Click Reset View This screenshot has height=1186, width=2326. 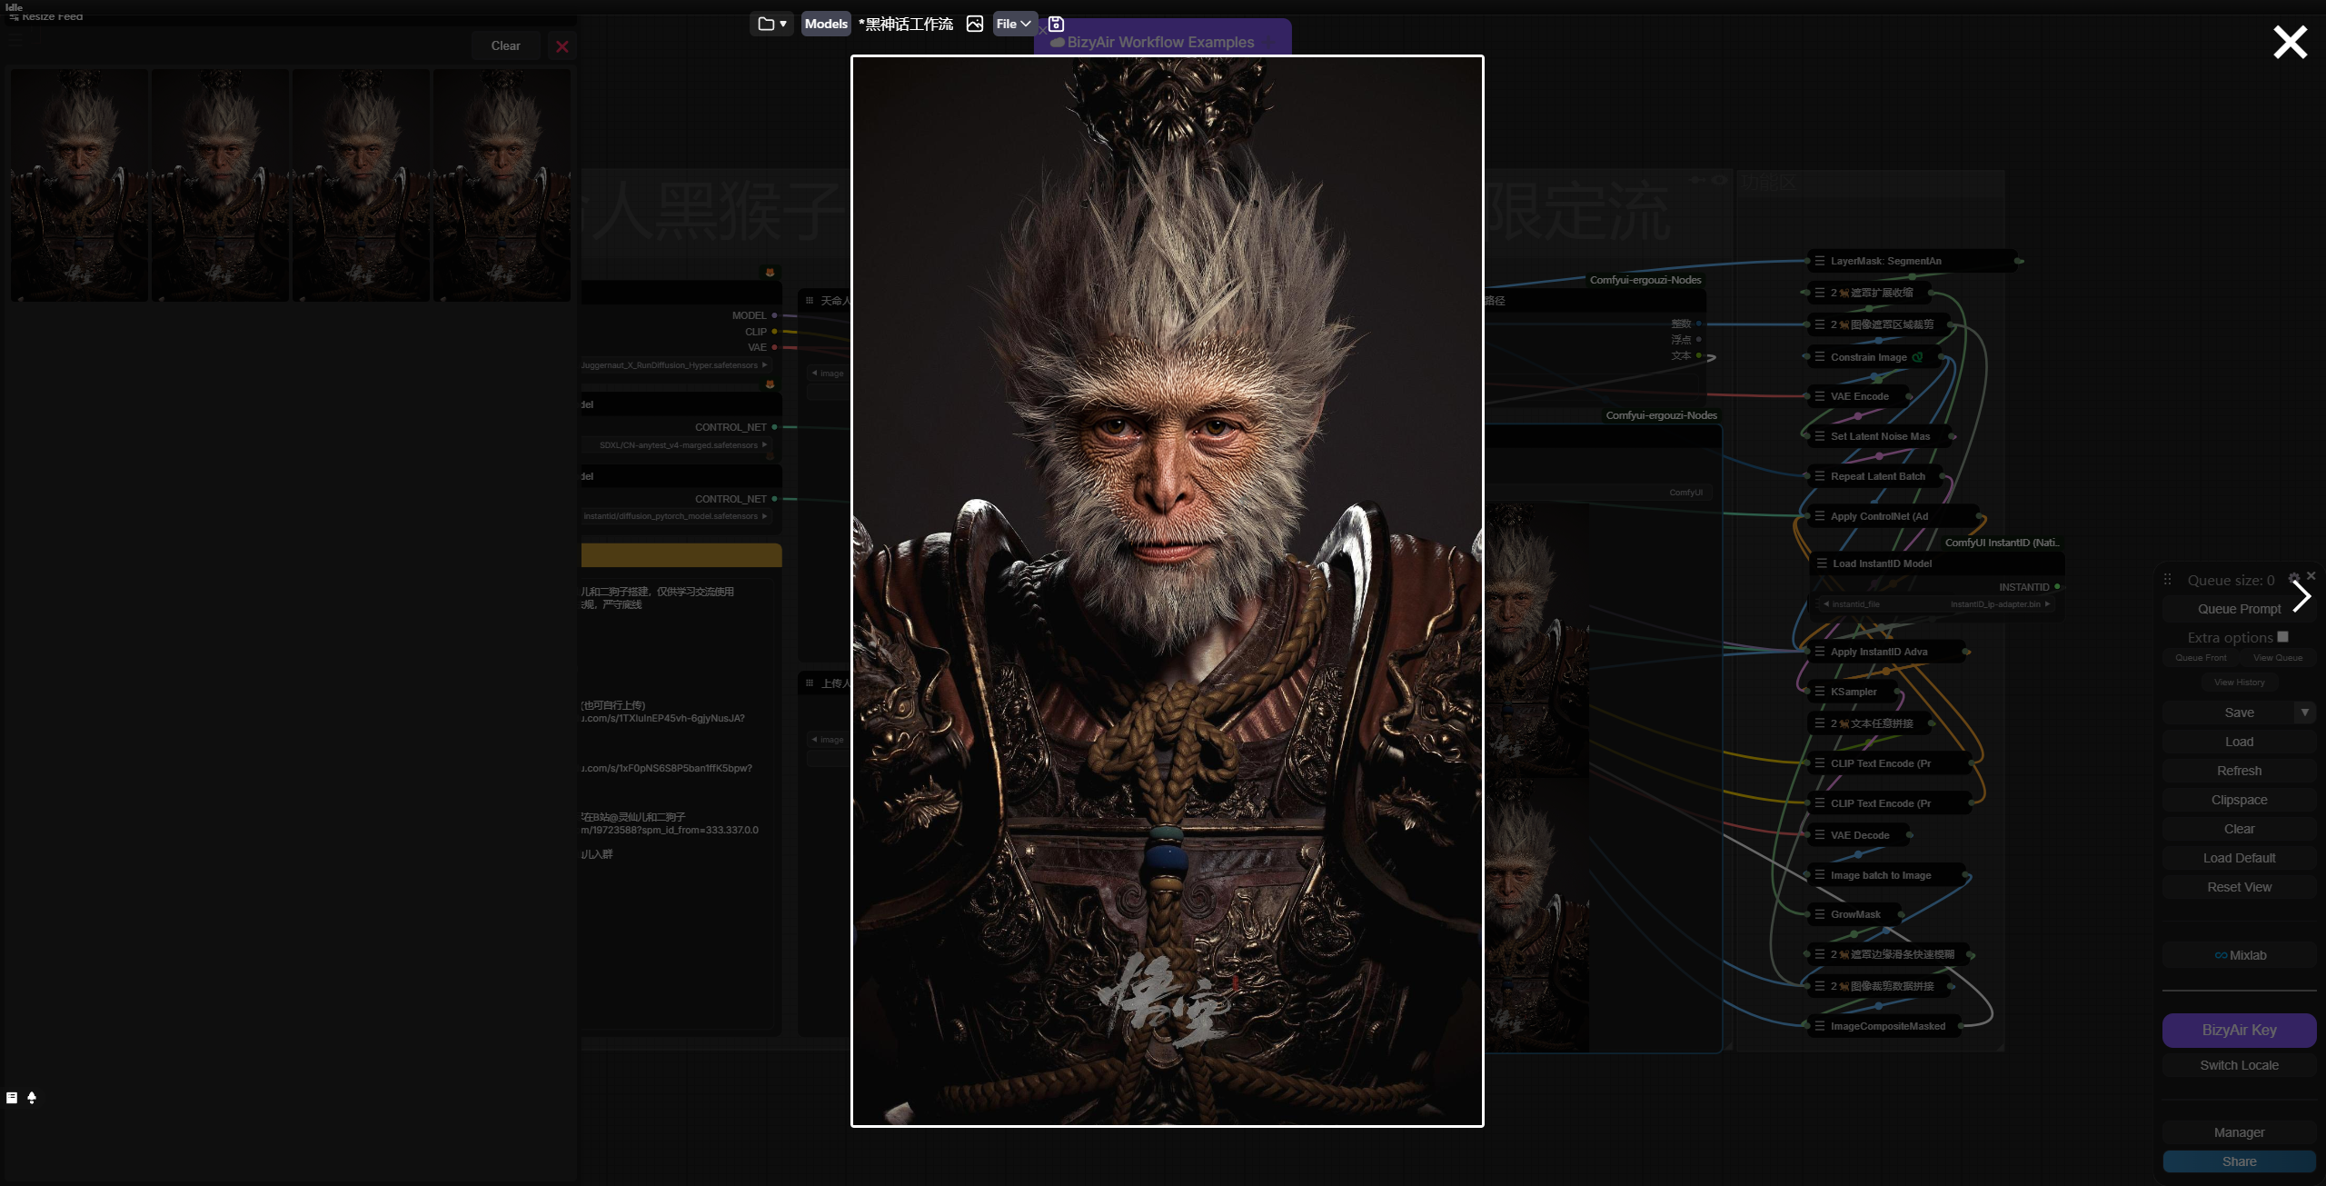(2239, 887)
